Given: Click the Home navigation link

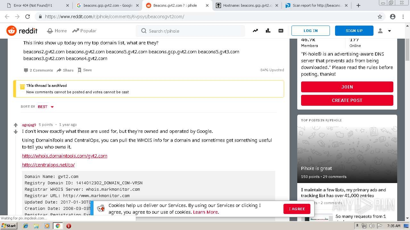Looking at the screenshot, I should pos(57,31).
